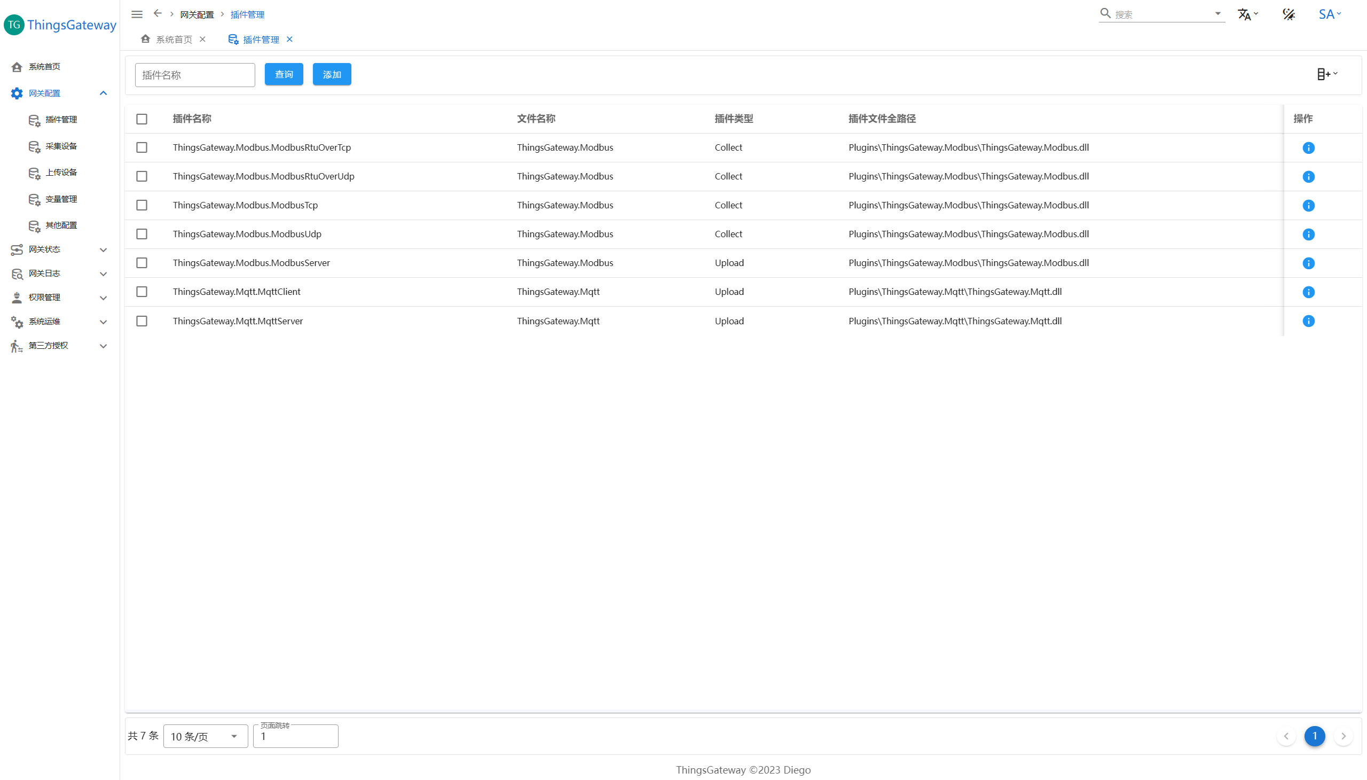Image resolution: width=1367 pixels, height=780 pixels.
Task: Click the 添加 button
Action: tap(332, 74)
